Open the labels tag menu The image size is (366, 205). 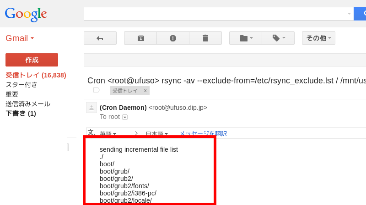point(278,38)
